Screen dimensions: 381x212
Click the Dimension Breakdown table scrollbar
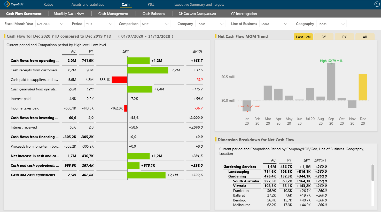[x=372, y=173]
